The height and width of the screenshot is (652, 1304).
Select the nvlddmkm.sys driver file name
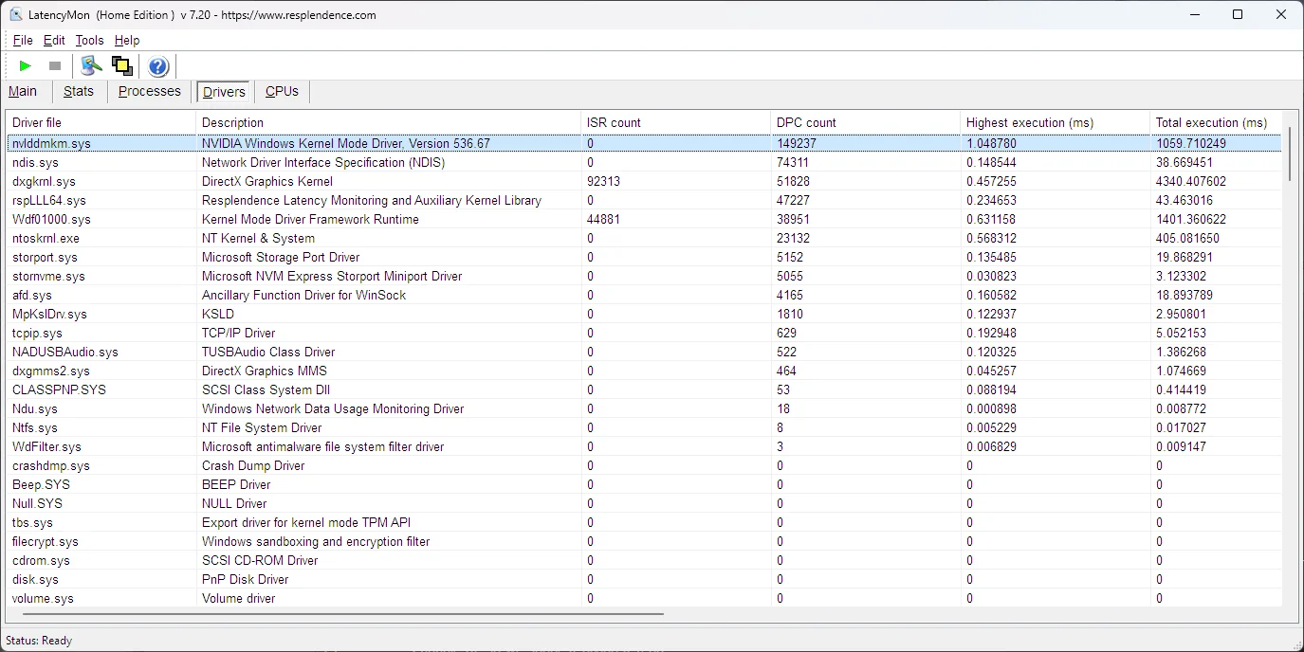pyautogui.click(x=51, y=143)
